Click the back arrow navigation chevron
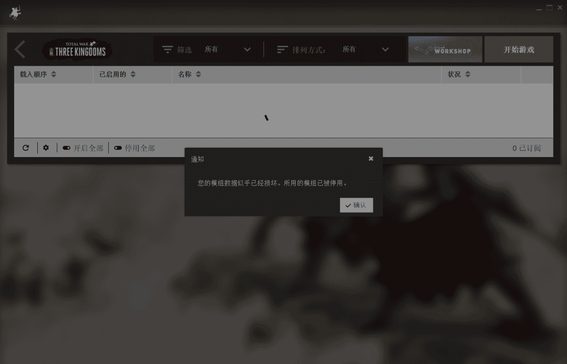The height and width of the screenshot is (364, 567). [x=19, y=49]
